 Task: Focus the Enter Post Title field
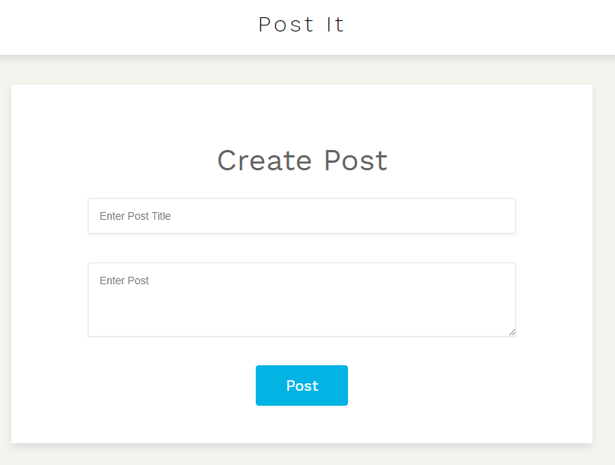tap(301, 216)
